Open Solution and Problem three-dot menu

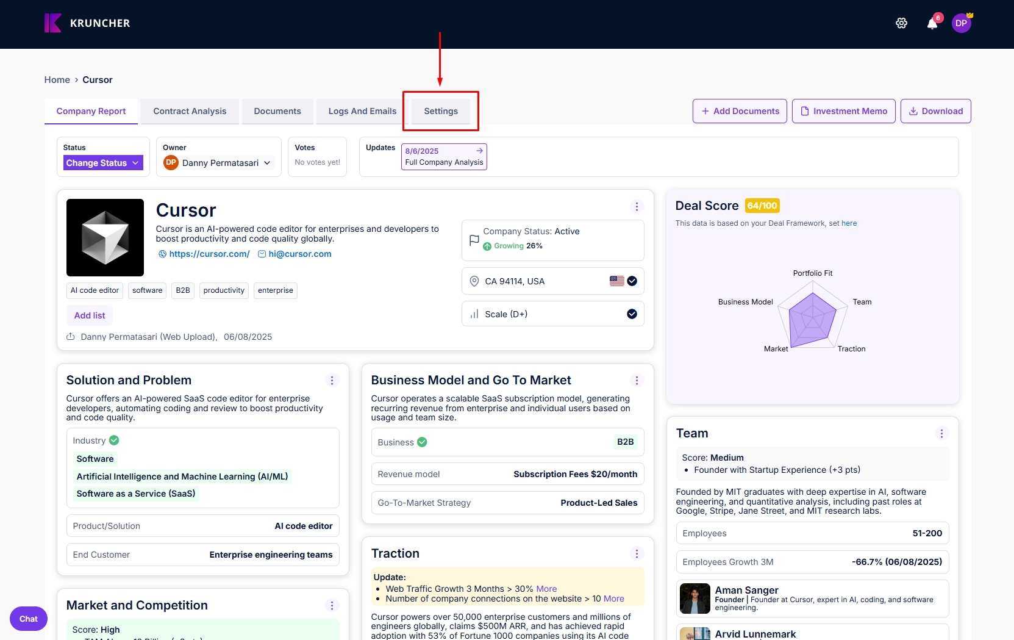pos(332,381)
